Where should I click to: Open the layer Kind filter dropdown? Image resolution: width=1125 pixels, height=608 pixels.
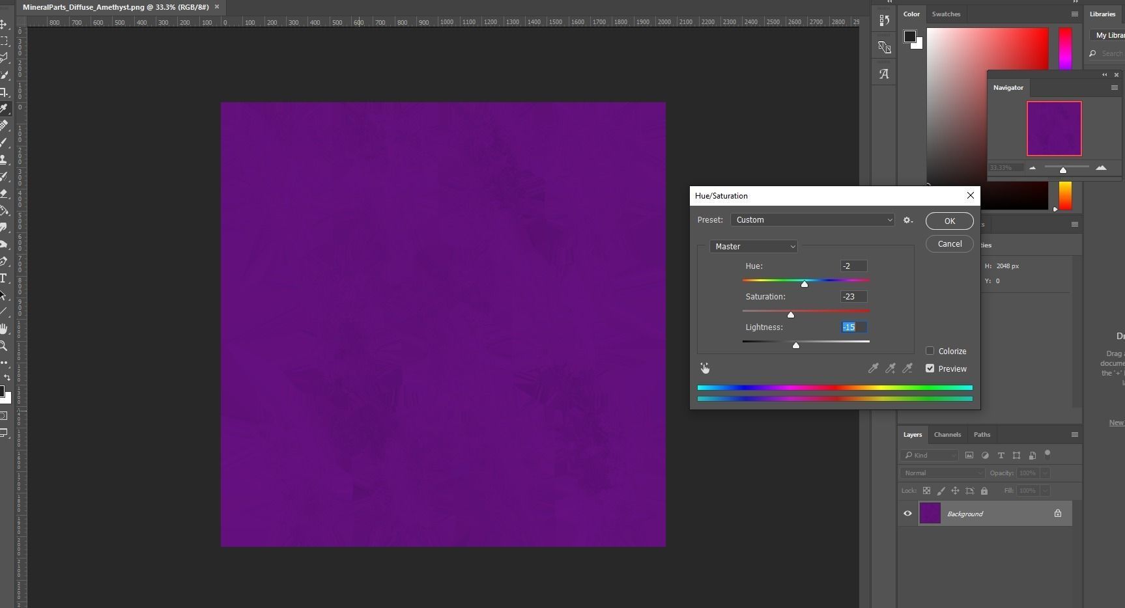coord(930,456)
